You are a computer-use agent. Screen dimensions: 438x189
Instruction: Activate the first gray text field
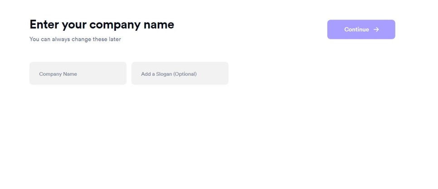pyautogui.click(x=78, y=73)
